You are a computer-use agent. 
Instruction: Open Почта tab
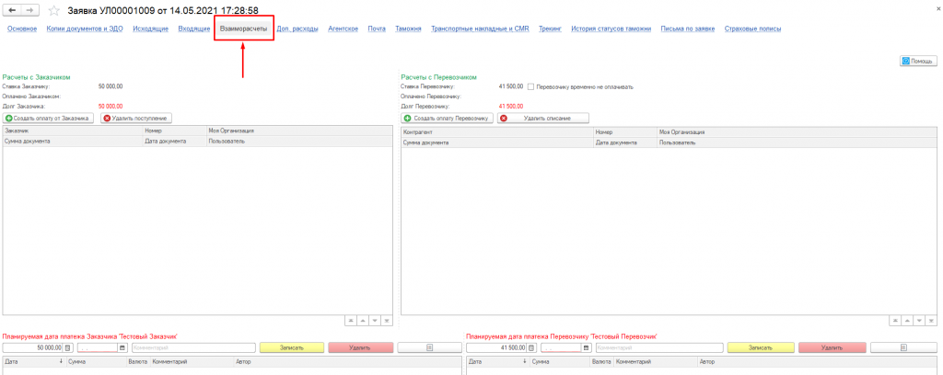[x=377, y=28]
